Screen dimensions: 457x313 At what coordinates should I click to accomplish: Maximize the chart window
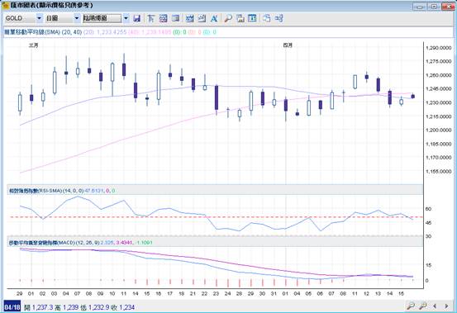(x=434, y=7)
